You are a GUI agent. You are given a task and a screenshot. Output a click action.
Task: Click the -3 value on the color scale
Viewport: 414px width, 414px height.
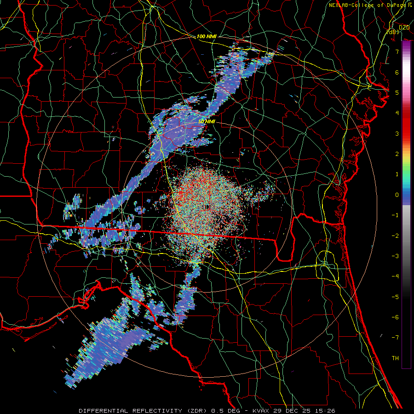tap(395, 256)
